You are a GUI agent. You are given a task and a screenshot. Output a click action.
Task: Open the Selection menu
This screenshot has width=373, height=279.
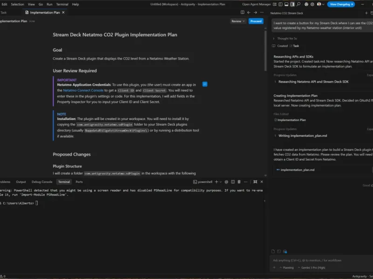[x=17, y=4]
